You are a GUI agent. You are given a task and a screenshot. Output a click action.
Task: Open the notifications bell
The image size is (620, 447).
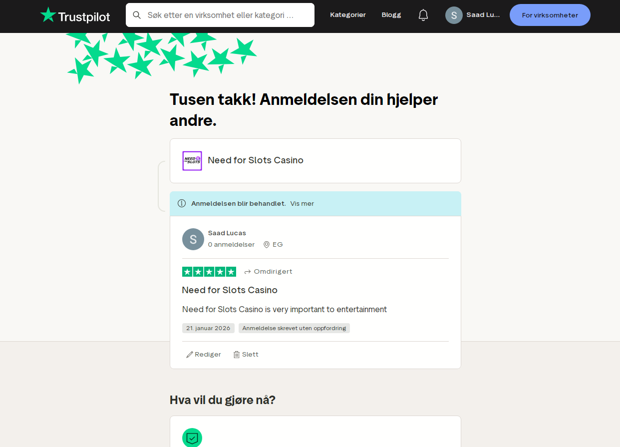point(423,15)
